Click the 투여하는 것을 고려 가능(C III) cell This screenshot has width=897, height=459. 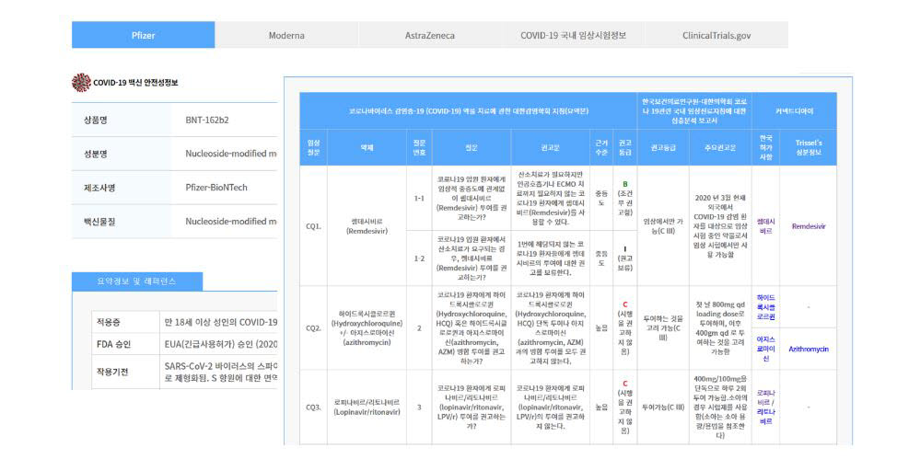pyautogui.click(x=663, y=328)
